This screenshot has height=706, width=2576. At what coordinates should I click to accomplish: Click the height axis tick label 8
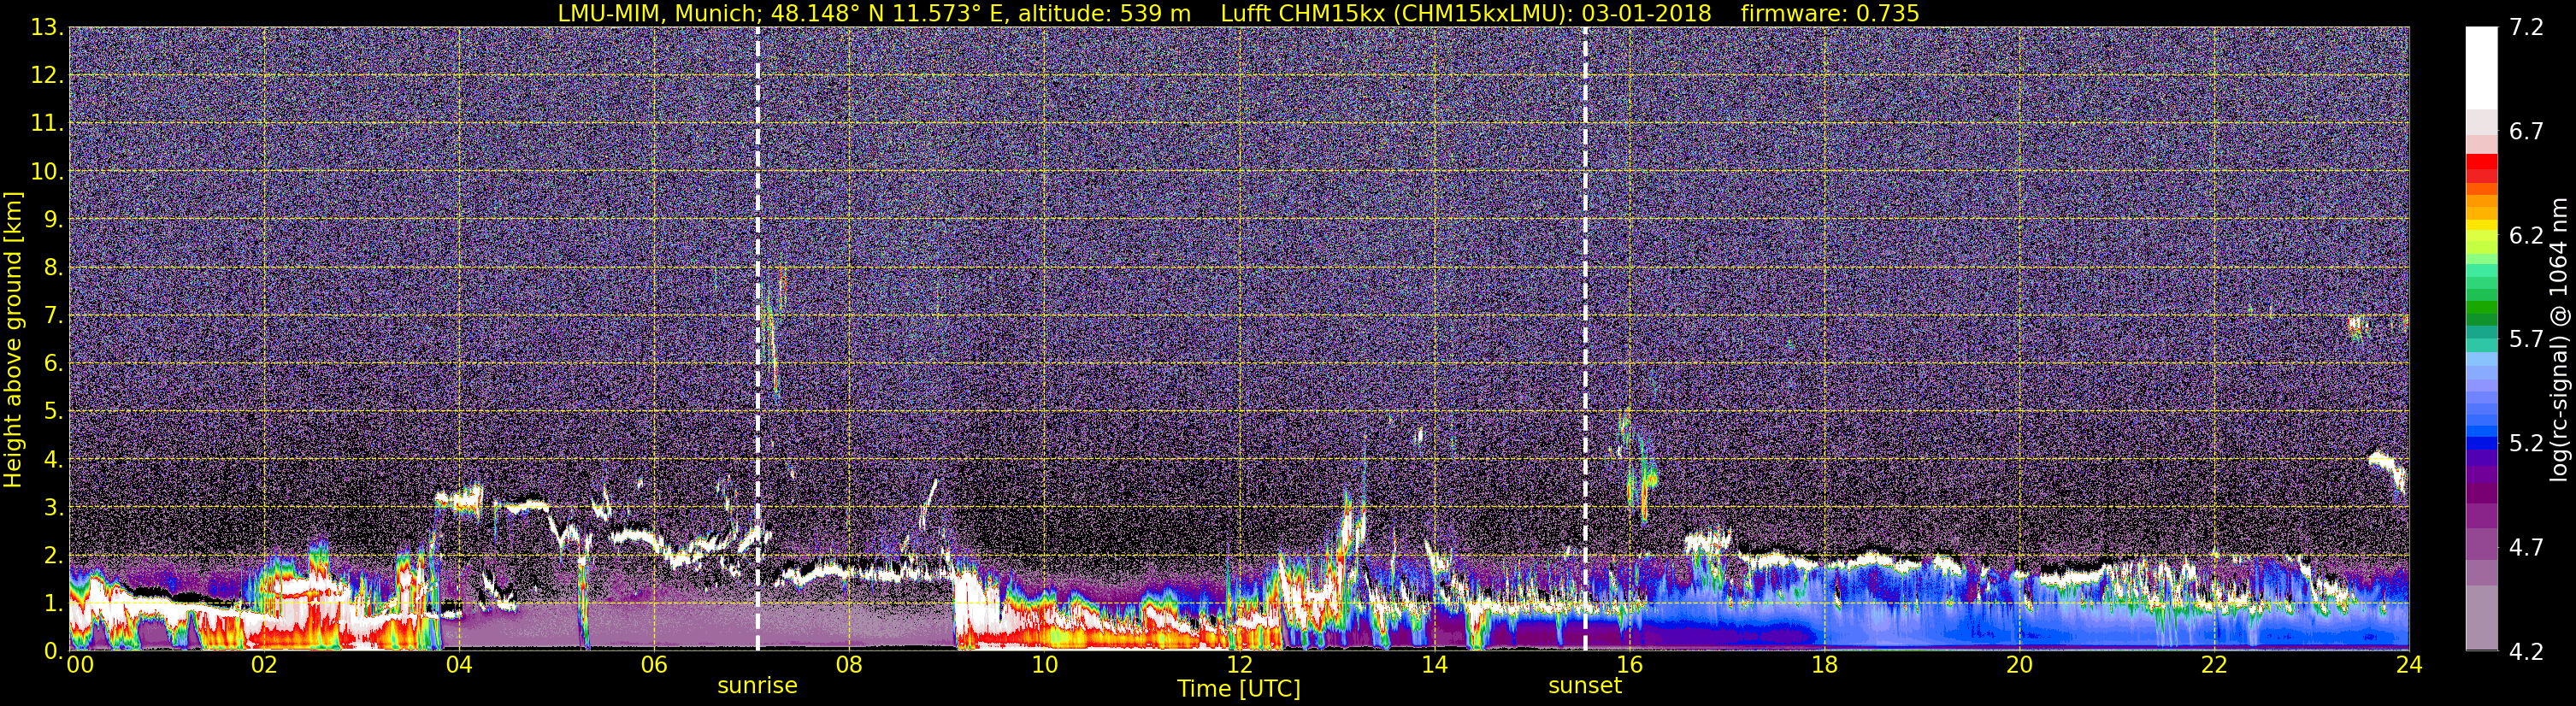coord(53,267)
